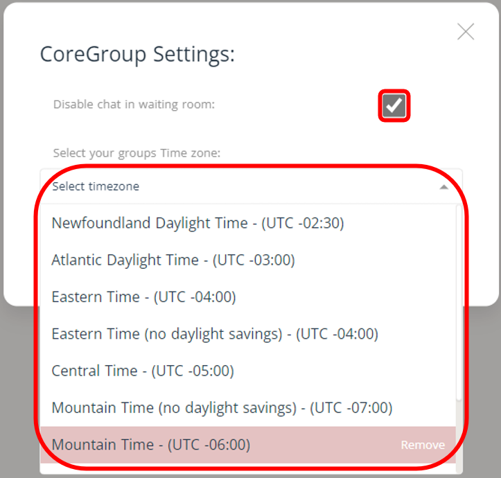Close the CoreGroup Settings dialog

[x=466, y=32]
